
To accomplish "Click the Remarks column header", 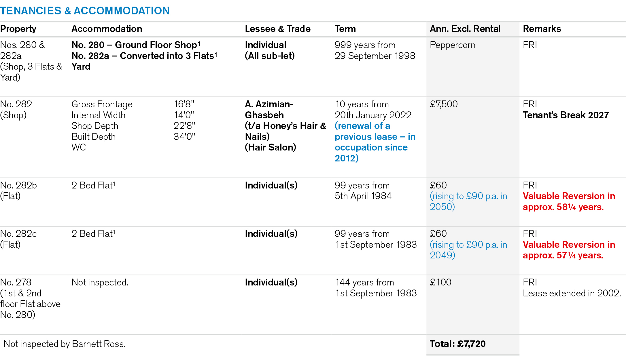I will pyautogui.click(x=542, y=29).
